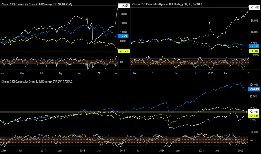This screenshot has width=261, height=154.
Task: Click the 1D chart title iShares GSCI Commodity
Action: coord(37,4)
